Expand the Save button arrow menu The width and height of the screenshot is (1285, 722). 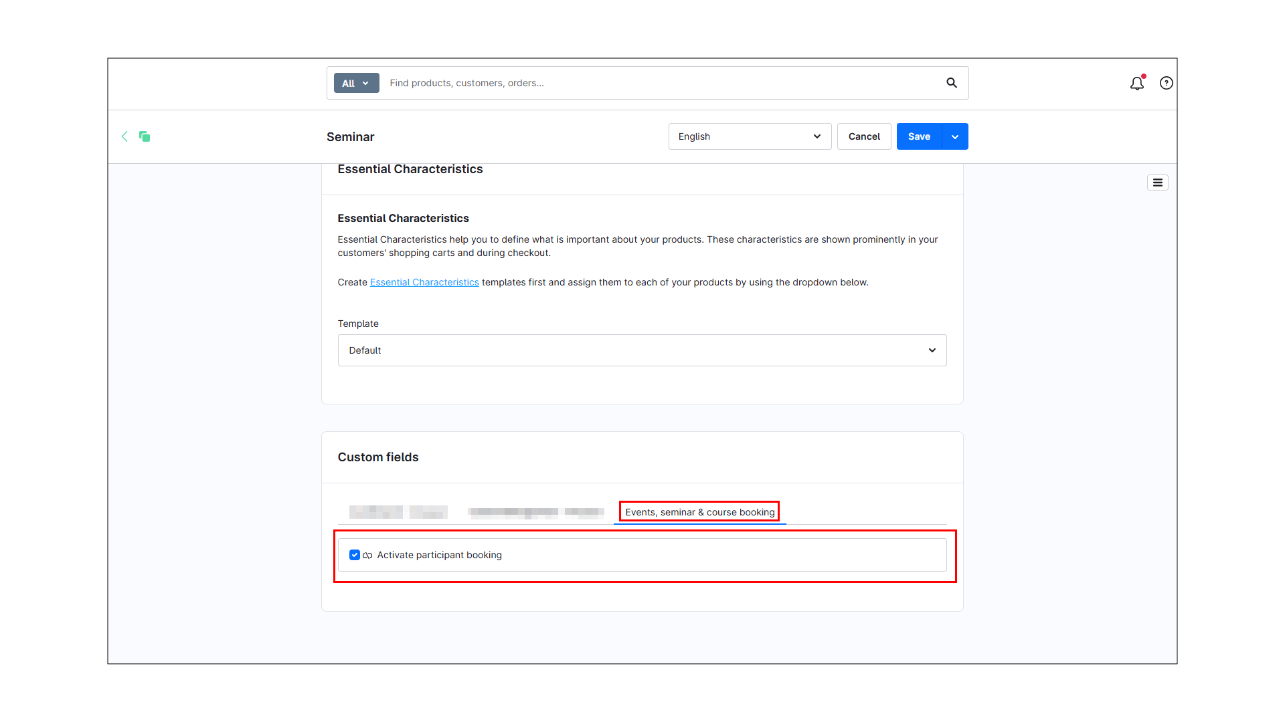click(x=955, y=136)
